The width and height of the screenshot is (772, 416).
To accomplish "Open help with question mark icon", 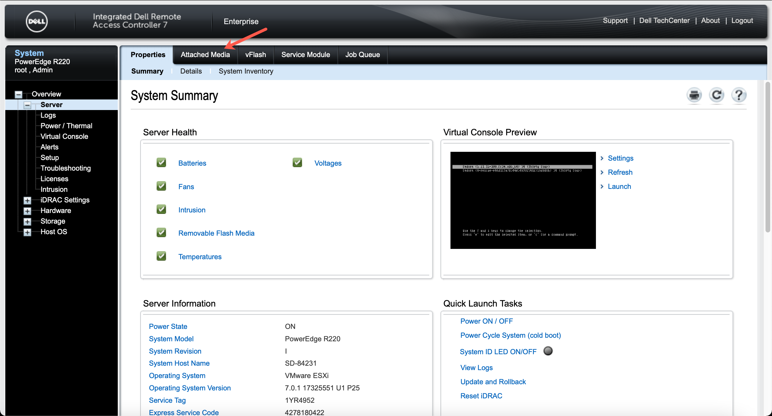I will coord(739,95).
